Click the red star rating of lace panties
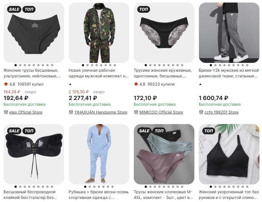262x202 pixels. click(136, 84)
